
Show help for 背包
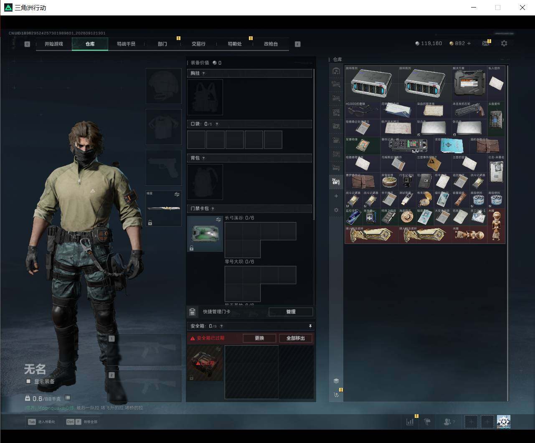point(204,158)
